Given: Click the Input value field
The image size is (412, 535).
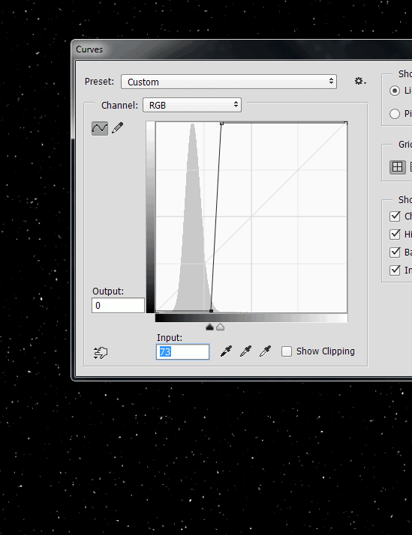Looking at the screenshot, I should point(183,351).
